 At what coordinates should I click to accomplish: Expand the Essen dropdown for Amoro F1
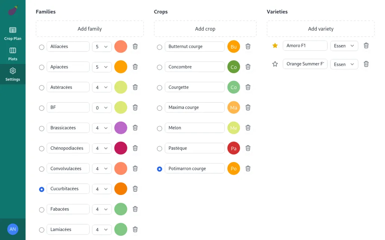[x=344, y=46]
